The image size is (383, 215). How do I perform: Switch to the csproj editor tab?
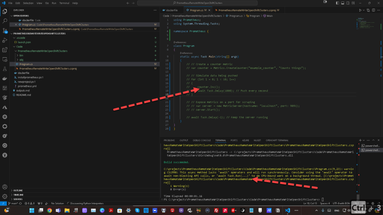(x=247, y=10)
